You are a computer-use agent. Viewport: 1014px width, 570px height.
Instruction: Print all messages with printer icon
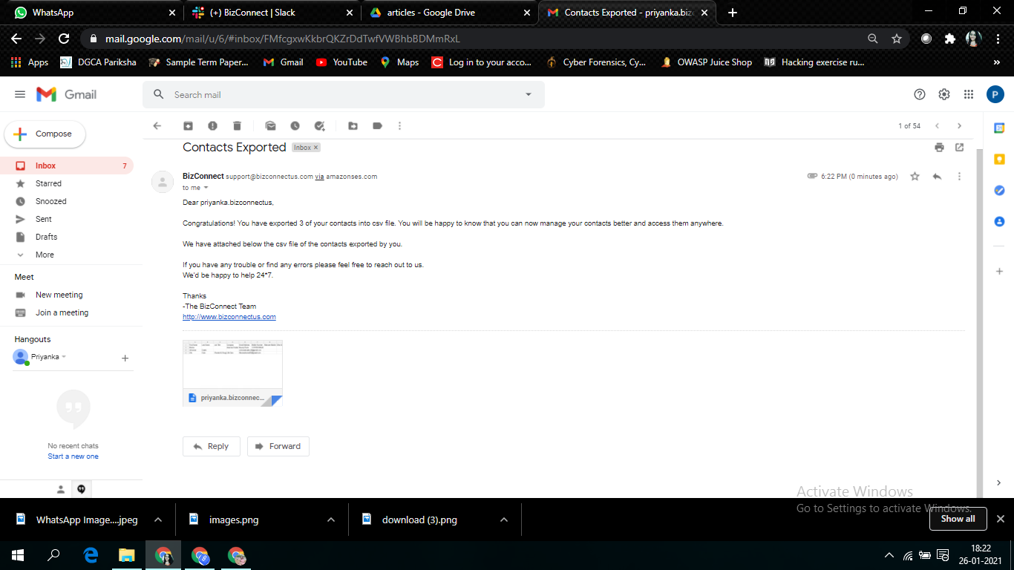(x=939, y=147)
